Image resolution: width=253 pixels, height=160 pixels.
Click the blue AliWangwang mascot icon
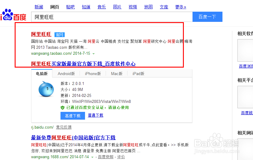(x=46, y=89)
